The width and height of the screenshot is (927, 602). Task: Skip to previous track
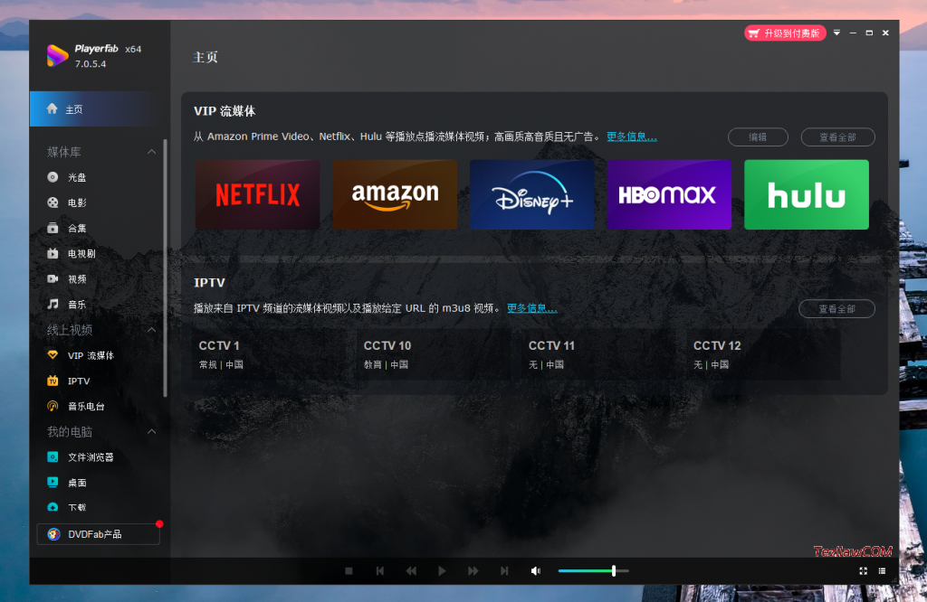[x=380, y=570]
